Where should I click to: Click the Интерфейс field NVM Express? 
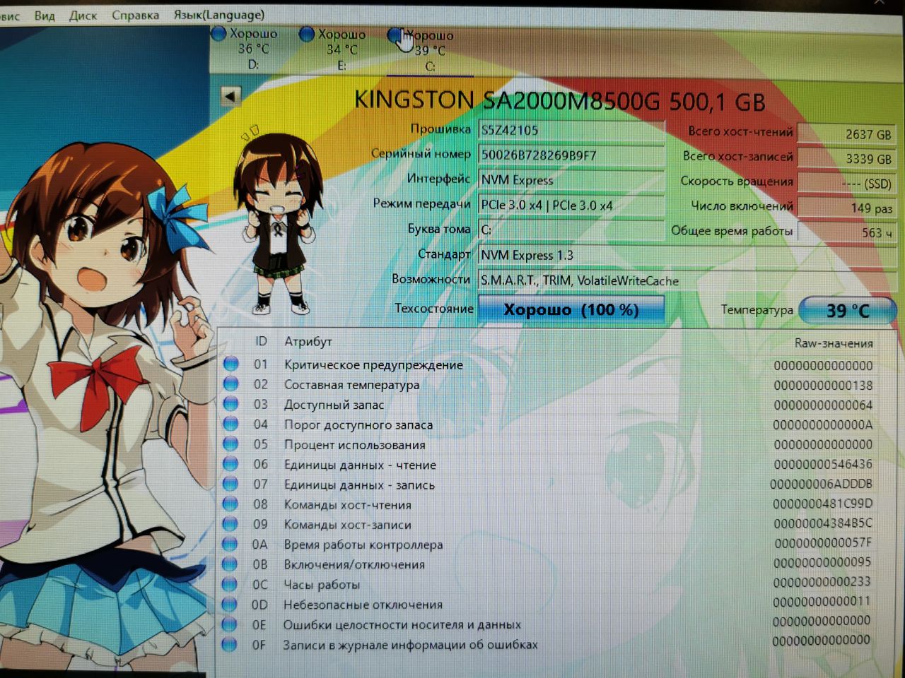coord(571,180)
